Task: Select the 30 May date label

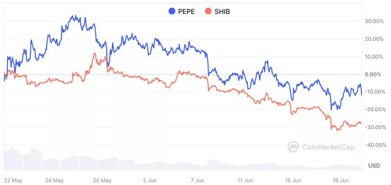Action: point(102,180)
